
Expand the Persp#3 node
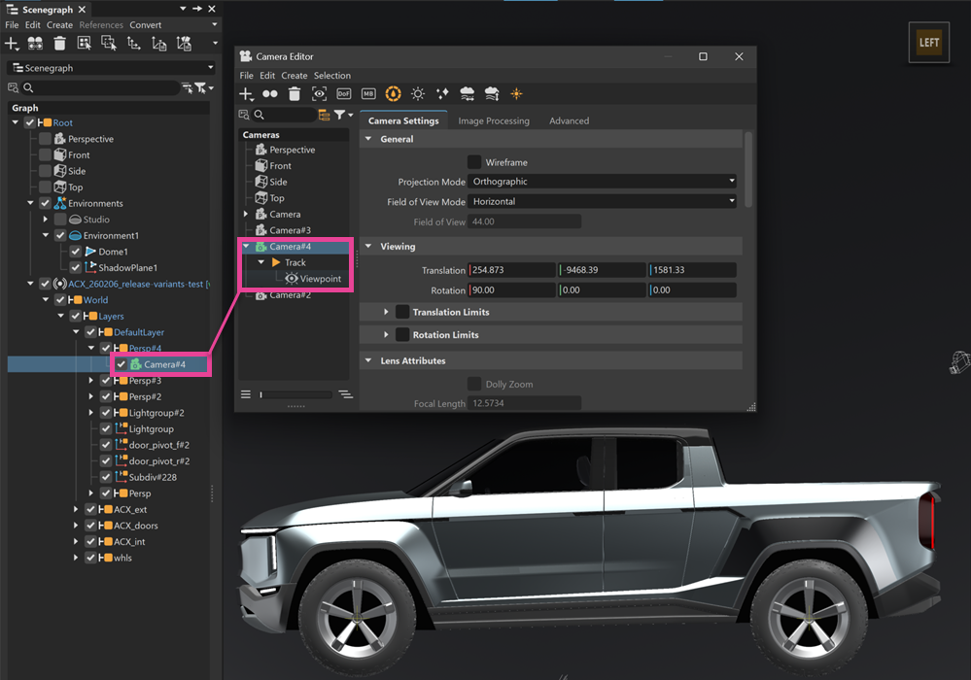91,381
